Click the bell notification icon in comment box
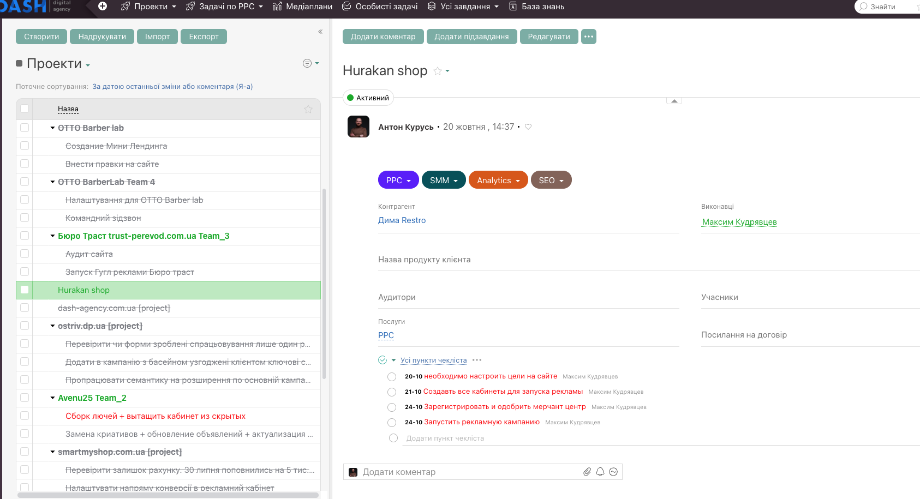 tap(600, 472)
